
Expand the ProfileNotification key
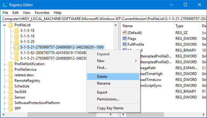(x=4, y=64)
